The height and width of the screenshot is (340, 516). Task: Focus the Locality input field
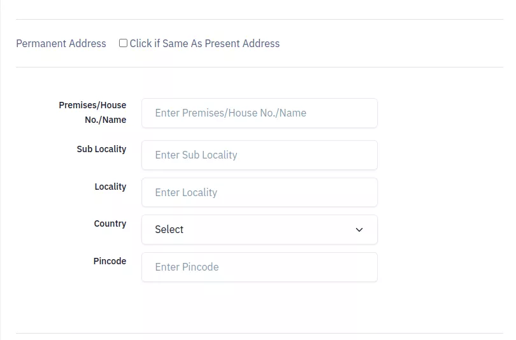259,192
